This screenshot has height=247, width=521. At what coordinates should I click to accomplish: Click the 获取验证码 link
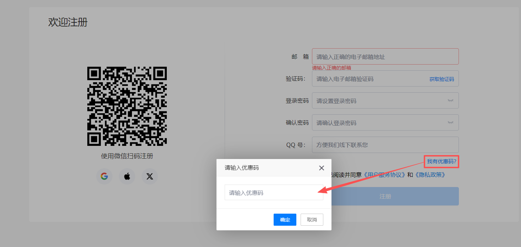point(442,79)
